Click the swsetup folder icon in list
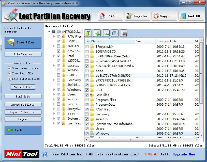Screen dimensions: 207x162 [92, 119]
